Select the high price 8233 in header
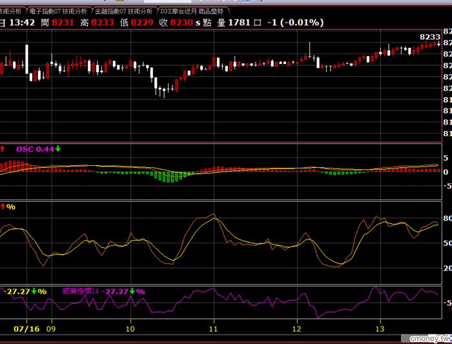452x344 pixels. [102, 23]
